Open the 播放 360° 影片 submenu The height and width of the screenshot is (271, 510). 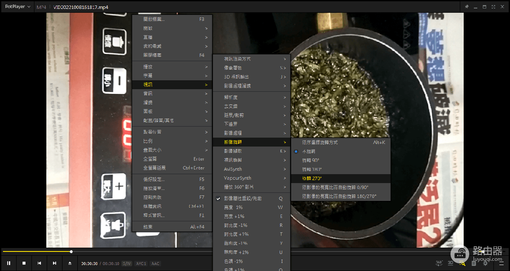click(x=251, y=187)
